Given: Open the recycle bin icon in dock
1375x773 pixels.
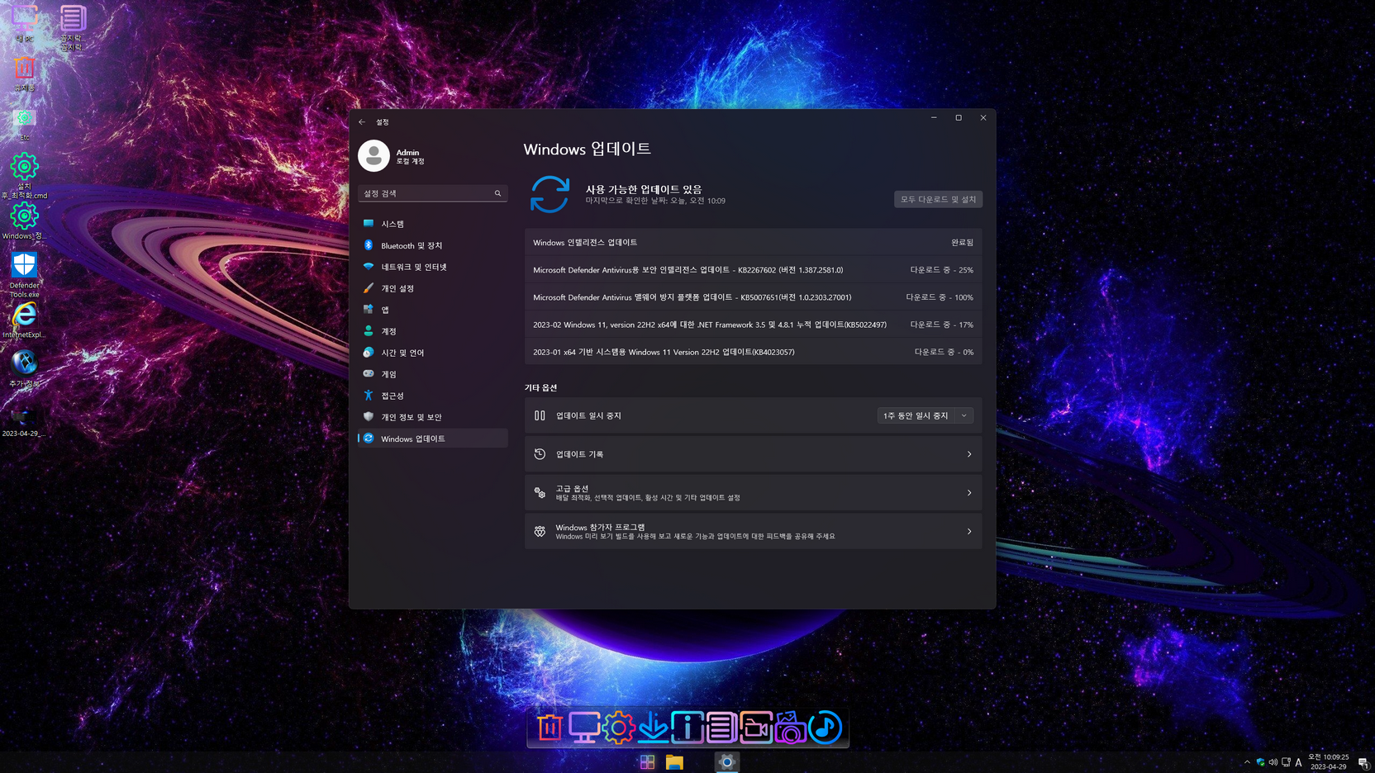Looking at the screenshot, I should (550, 728).
